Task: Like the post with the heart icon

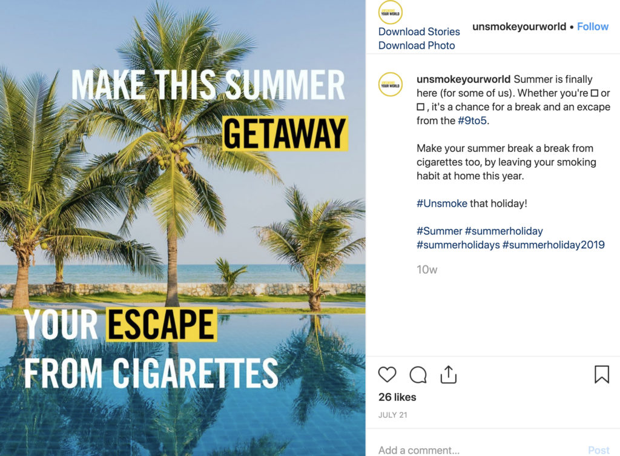Action: 387,374
